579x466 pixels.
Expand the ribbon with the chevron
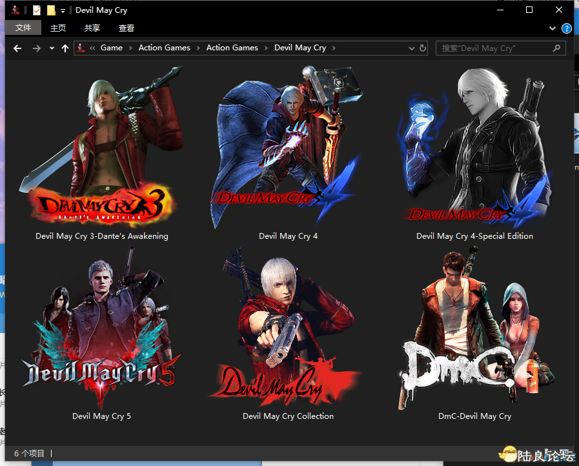click(553, 28)
